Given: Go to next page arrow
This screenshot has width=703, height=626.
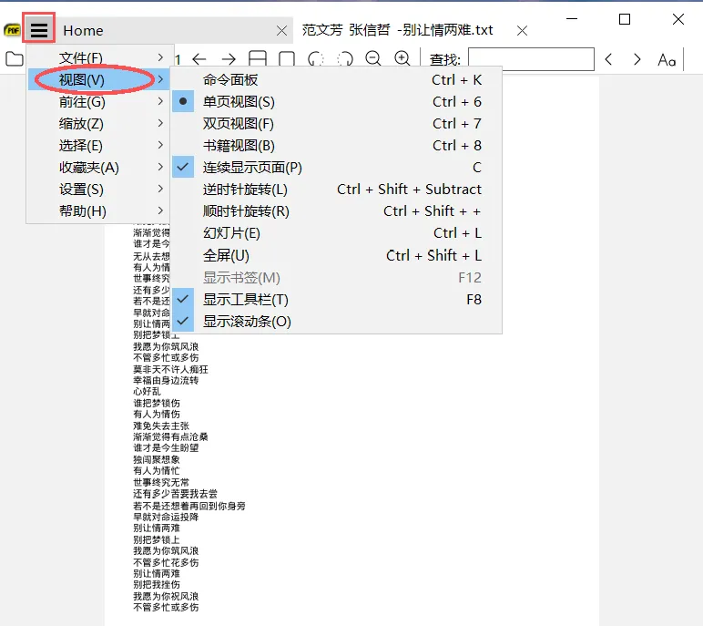Looking at the screenshot, I should pos(229,59).
